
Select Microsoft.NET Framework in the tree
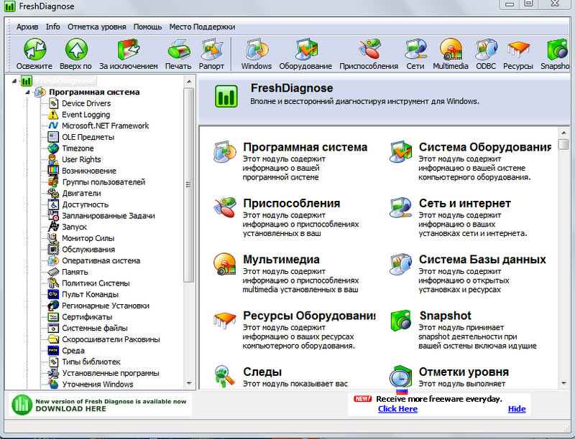tap(105, 126)
